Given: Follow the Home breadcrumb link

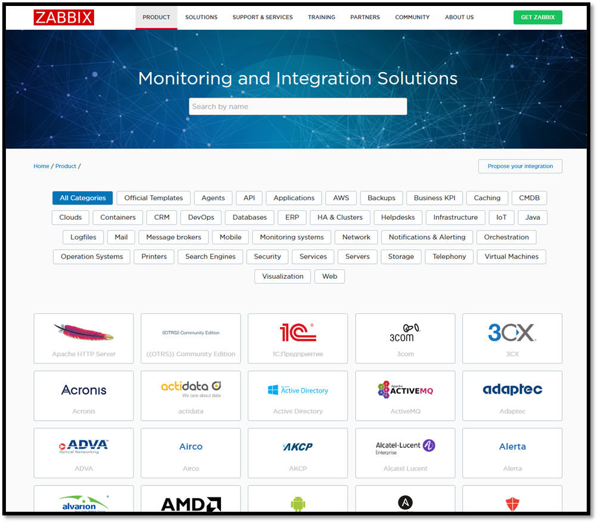Looking at the screenshot, I should click(x=41, y=166).
